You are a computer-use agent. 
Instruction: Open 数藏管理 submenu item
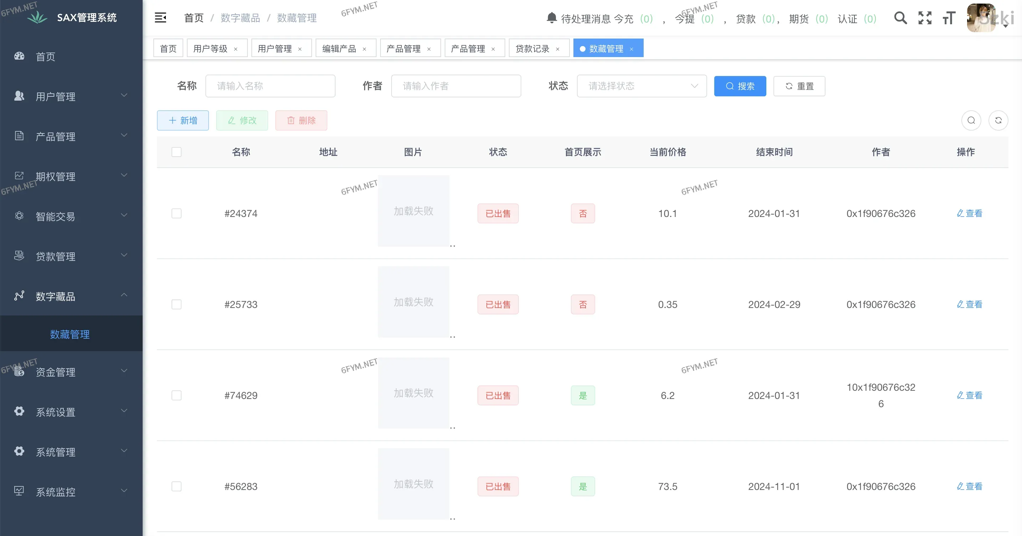[x=70, y=334]
